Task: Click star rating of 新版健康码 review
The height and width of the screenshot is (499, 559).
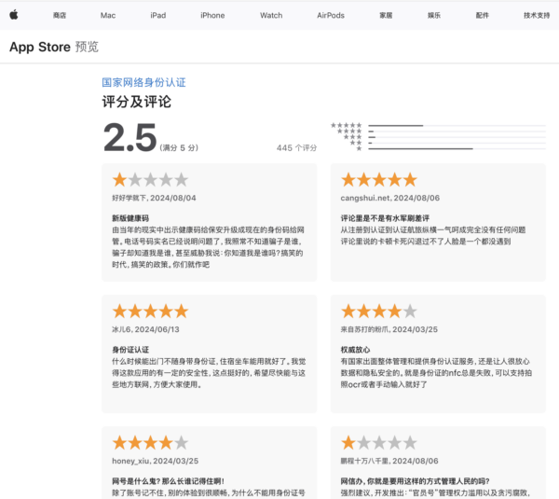Action: (x=150, y=179)
